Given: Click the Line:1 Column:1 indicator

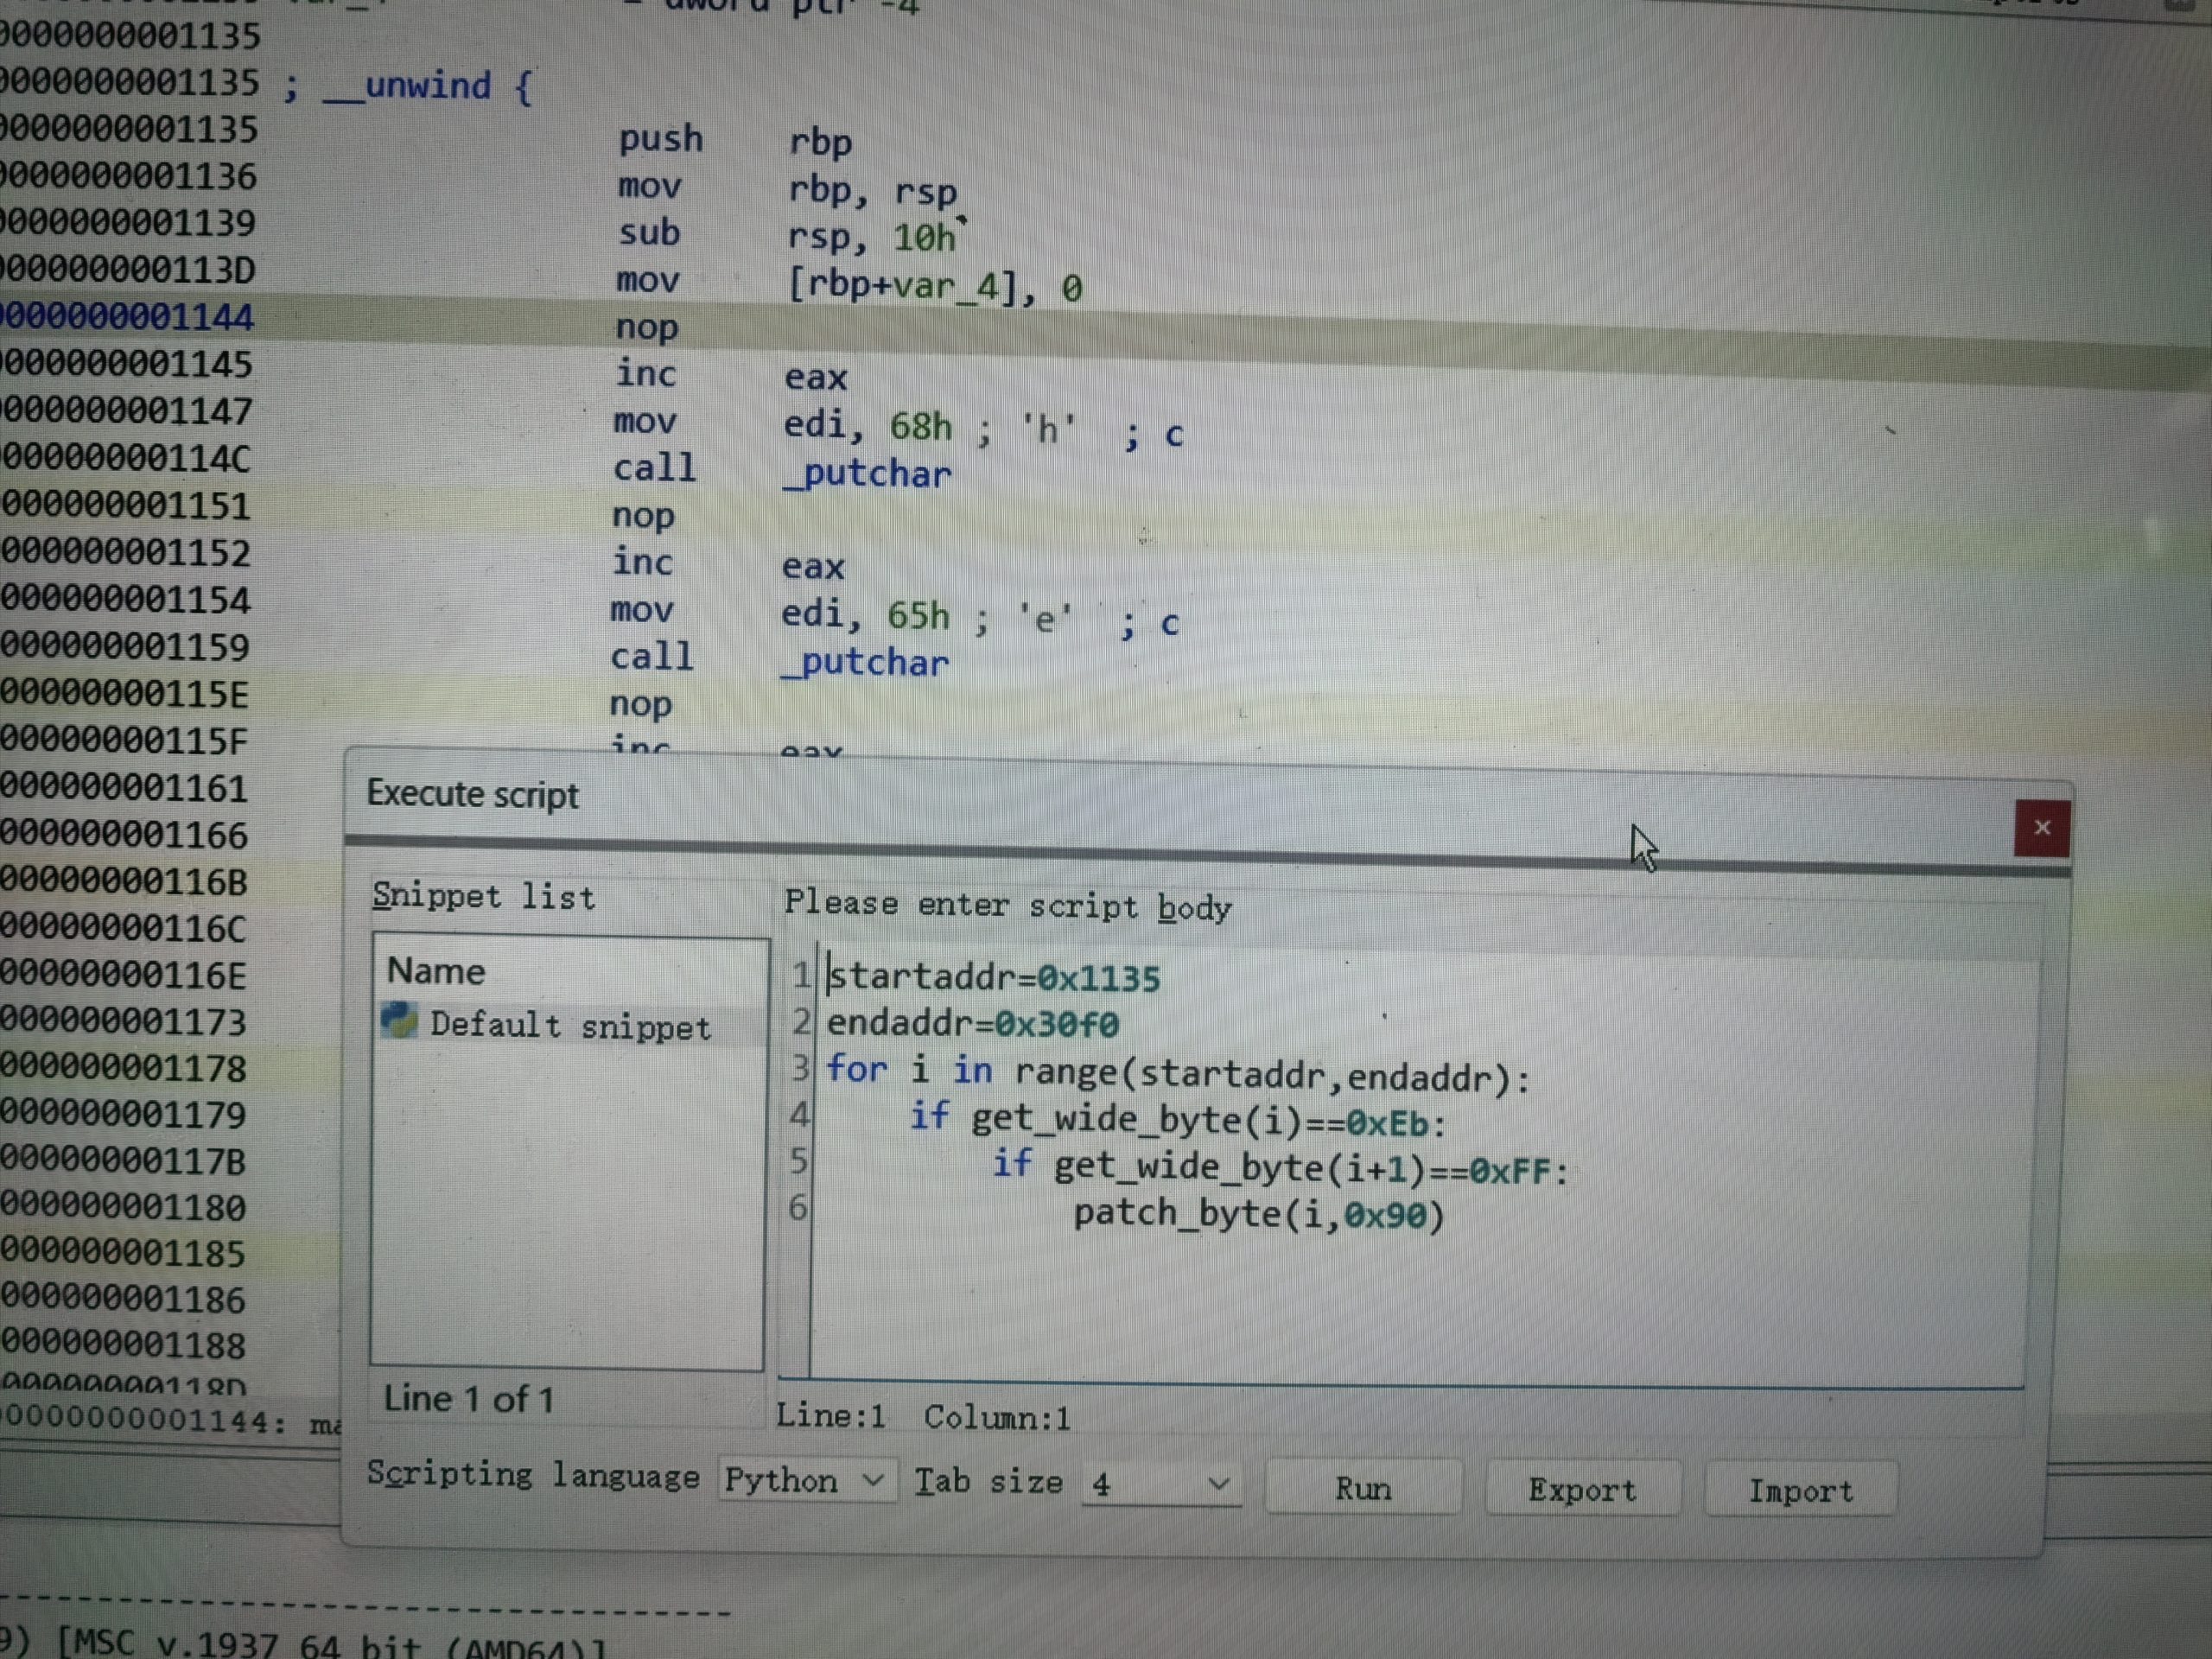Looking at the screenshot, I should click(x=923, y=1417).
